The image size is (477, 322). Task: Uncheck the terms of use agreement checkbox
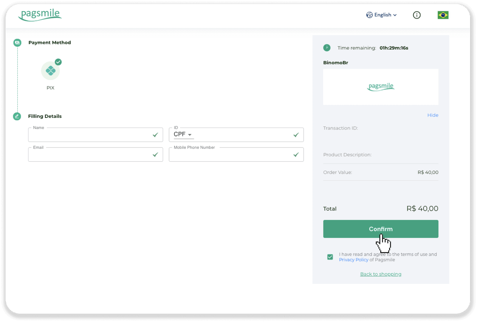pos(330,256)
